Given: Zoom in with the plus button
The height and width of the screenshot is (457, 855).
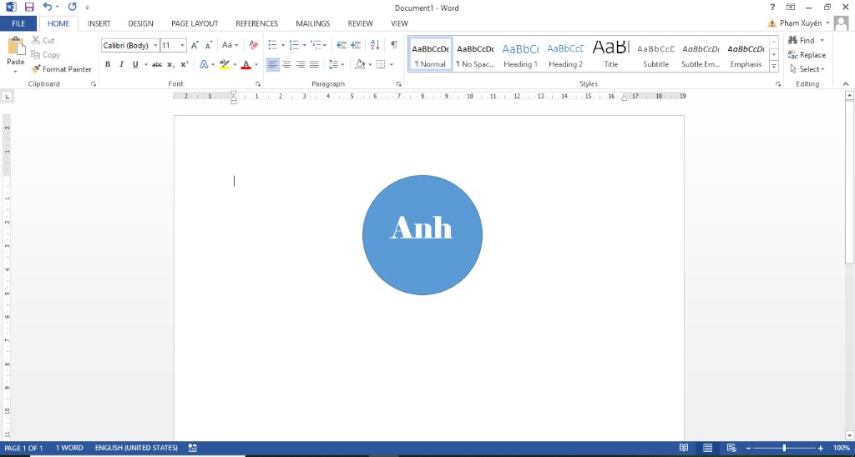Looking at the screenshot, I should coord(821,448).
